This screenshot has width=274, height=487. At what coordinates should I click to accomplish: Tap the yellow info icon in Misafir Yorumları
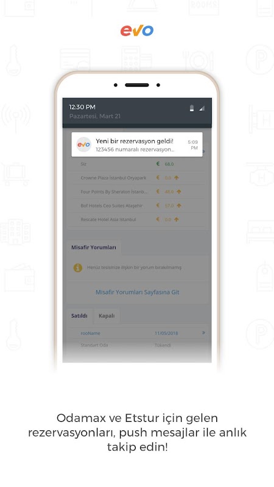pyautogui.click(x=78, y=267)
